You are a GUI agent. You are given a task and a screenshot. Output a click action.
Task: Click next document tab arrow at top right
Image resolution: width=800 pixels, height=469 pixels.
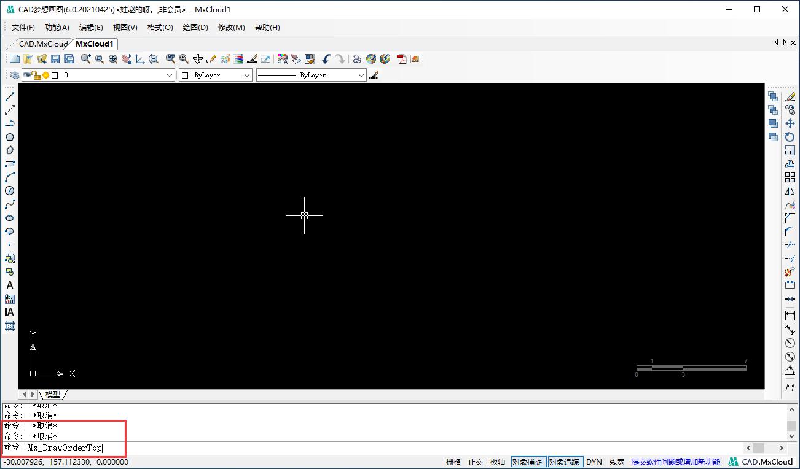coord(785,42)
